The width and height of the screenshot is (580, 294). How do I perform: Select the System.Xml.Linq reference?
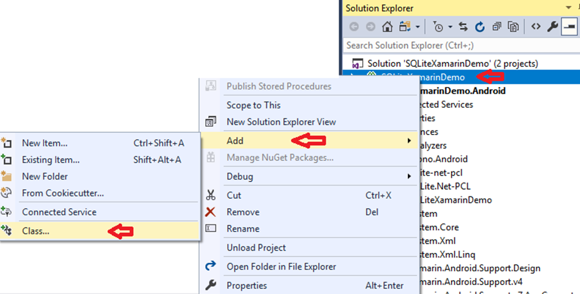pyautogui.click(x=447, y=254)
